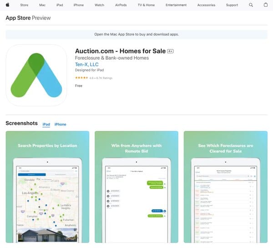
Task: Switch to iPhone screenshots tab
Action: tap(60, 124)
